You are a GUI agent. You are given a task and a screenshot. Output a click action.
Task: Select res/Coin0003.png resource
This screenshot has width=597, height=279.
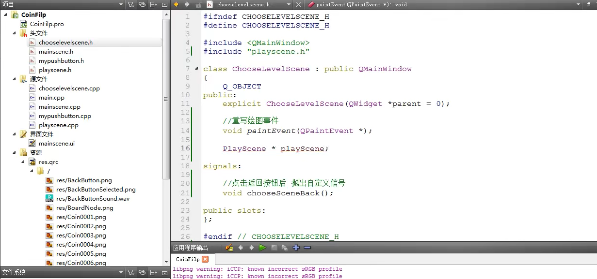(81, 235)
